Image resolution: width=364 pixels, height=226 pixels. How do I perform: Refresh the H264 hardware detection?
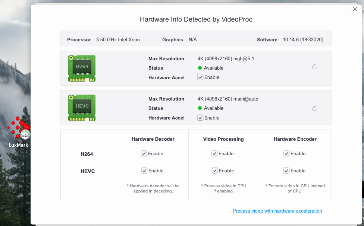click(x=314, y=67)
